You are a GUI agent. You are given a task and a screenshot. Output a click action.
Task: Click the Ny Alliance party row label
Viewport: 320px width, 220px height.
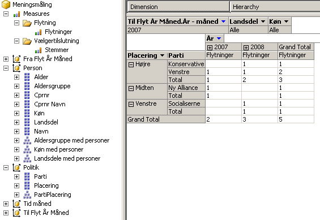click(x=186, y=88)
